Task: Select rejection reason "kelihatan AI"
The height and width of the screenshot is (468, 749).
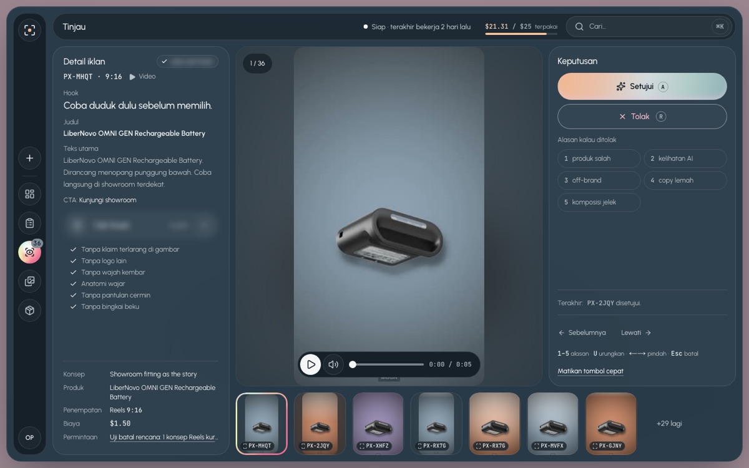Action: pyautogui.click(x=685, y=158)
